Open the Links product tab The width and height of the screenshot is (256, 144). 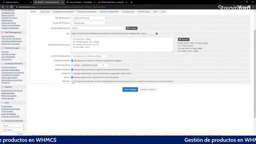click(163, 12)
